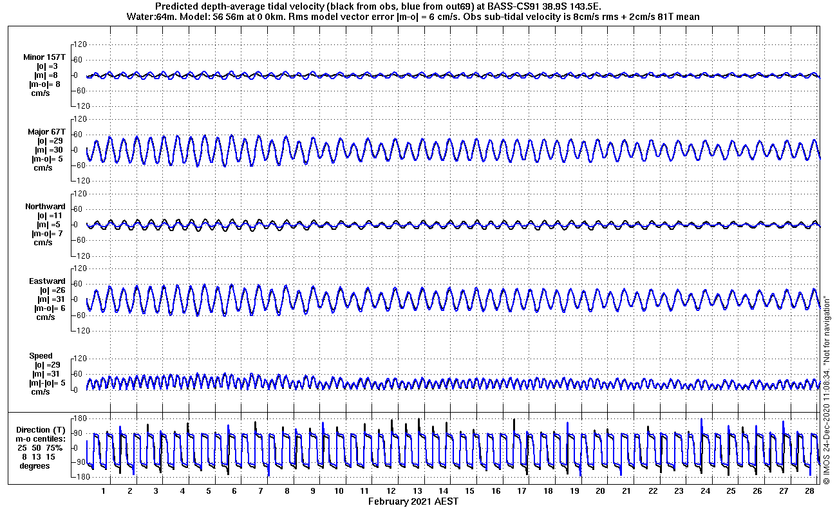
Task: Select the "Direction (T)" panel label
Action: click(41, 429)
